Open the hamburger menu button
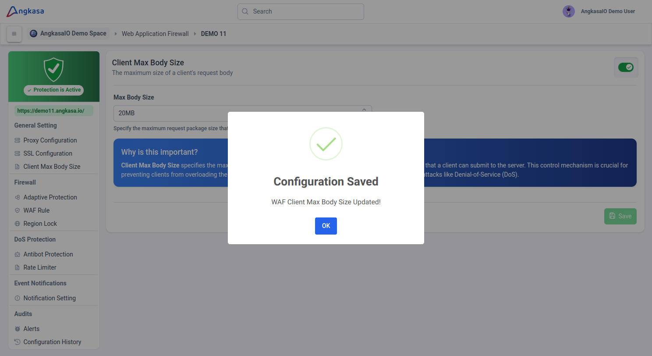Viewport: 652px width, 356px height. tap(14, 34)
